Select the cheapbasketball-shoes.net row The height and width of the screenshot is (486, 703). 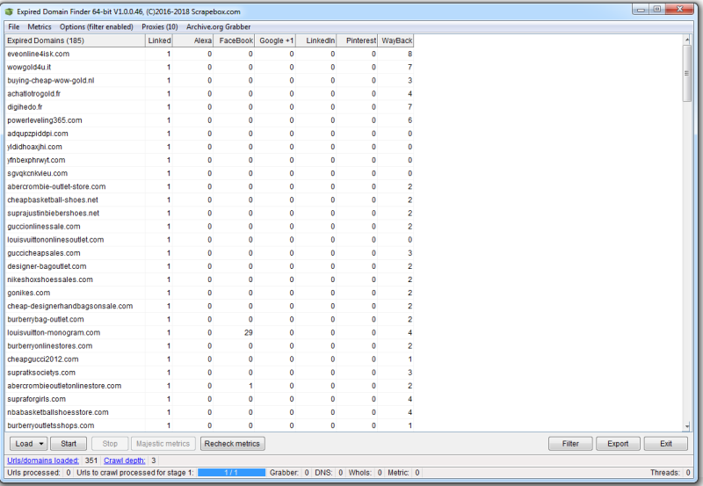209,200
